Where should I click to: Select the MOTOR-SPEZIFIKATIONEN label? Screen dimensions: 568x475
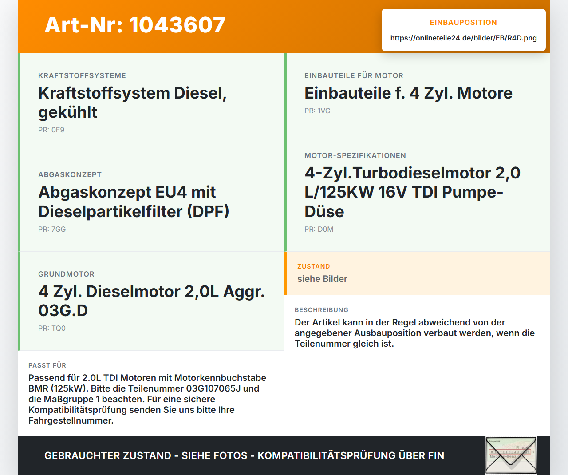click(355, 156)
